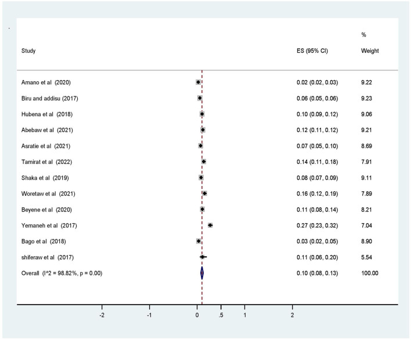
Task: Click weight value '7.04'
Action: pos(366,226)
